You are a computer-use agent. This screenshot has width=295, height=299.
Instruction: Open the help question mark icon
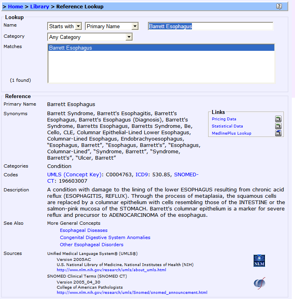[279, 6]
